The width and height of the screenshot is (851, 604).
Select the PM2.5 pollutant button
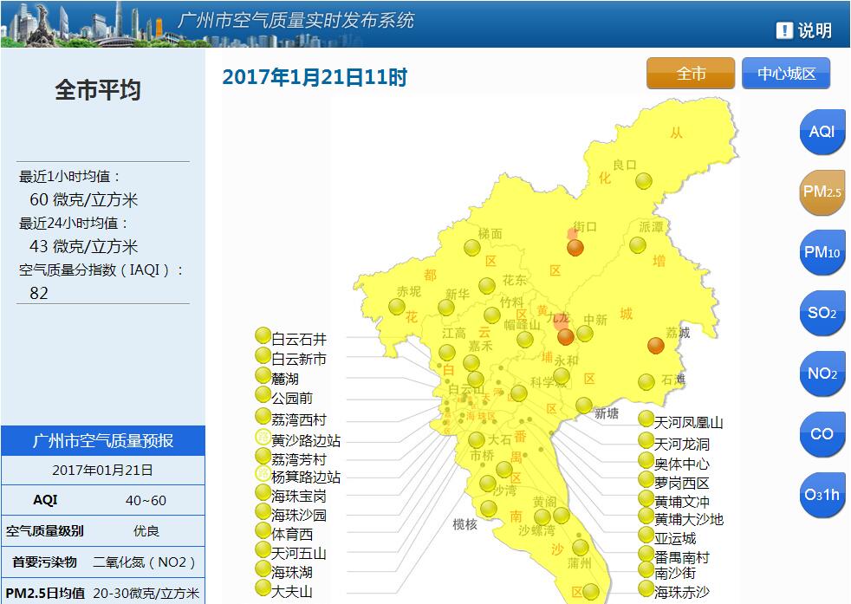click(x=822, y=192)
